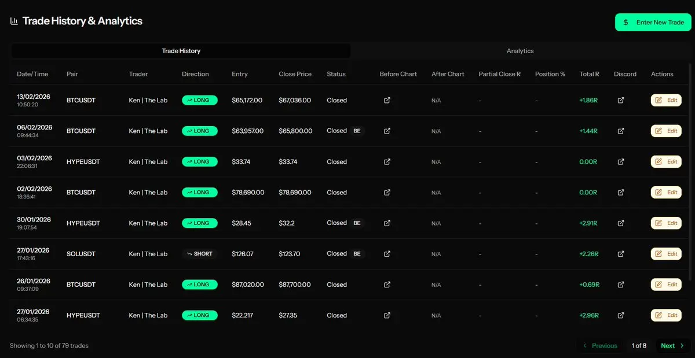This screenshot has height=358, width=695.
Task: Click the Trader column header
Action: click(x=138, y=74)
